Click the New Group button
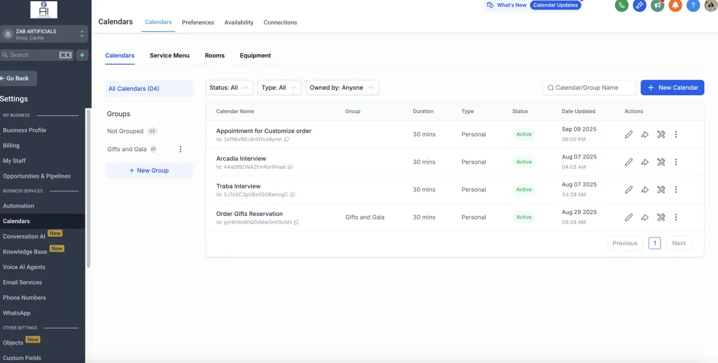The height and width of the screenshot is (363, 718). [149, 170]
